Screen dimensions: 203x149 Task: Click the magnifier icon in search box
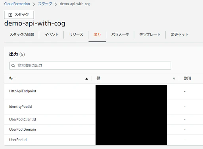13,65
